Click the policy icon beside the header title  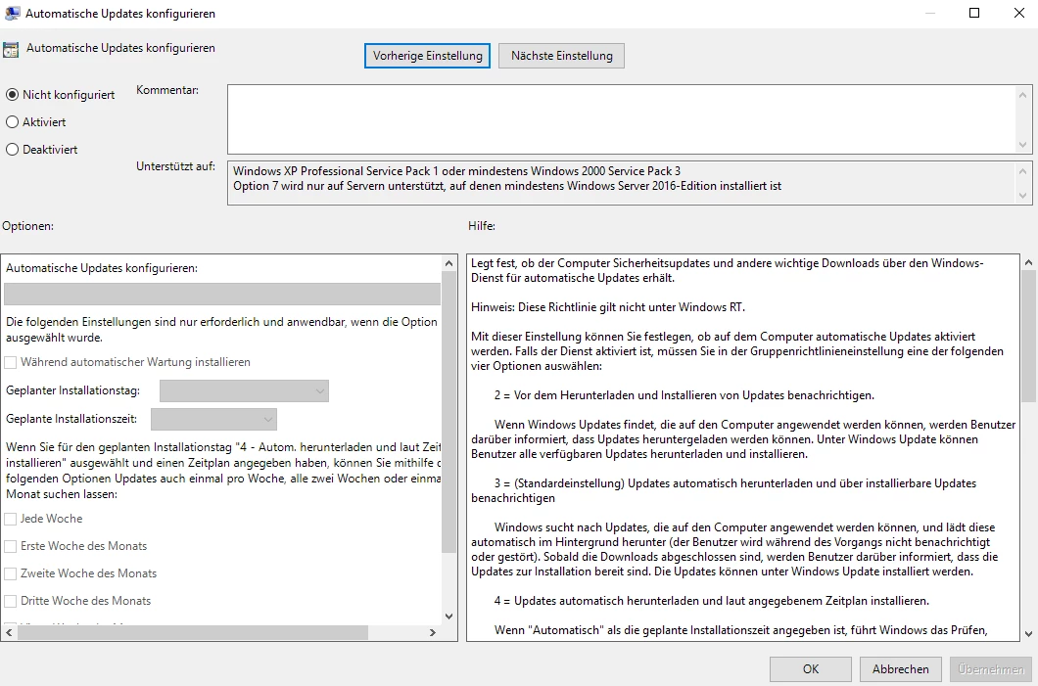(11, 49)
